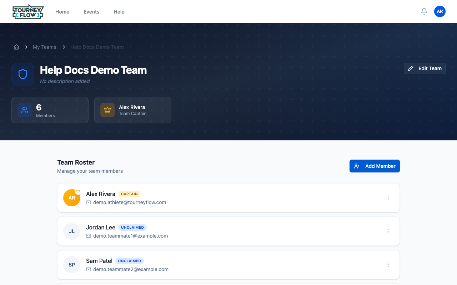Click demo.athlete@tourneyflow.com email

point(130,202)
